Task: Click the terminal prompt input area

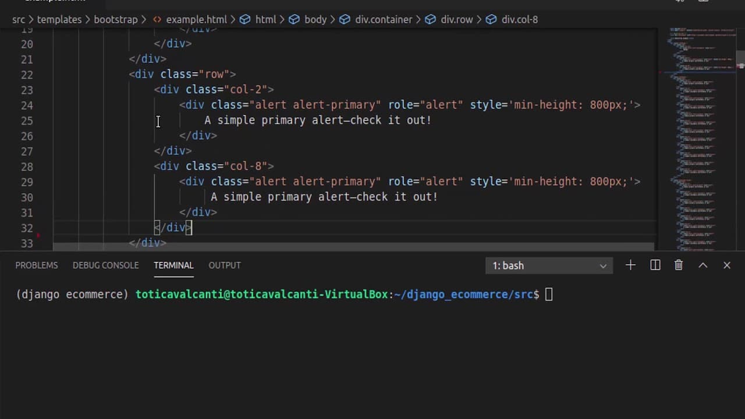Action: pos(549,294)
